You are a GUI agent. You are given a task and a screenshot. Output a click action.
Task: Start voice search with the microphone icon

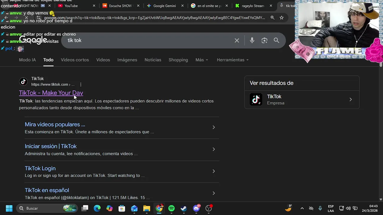click(x=252, y=40)
